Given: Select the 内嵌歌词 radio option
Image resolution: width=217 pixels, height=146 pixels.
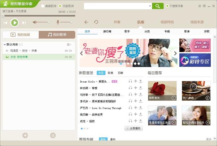Looking at the screenshot, I should (x=60, y=6).
